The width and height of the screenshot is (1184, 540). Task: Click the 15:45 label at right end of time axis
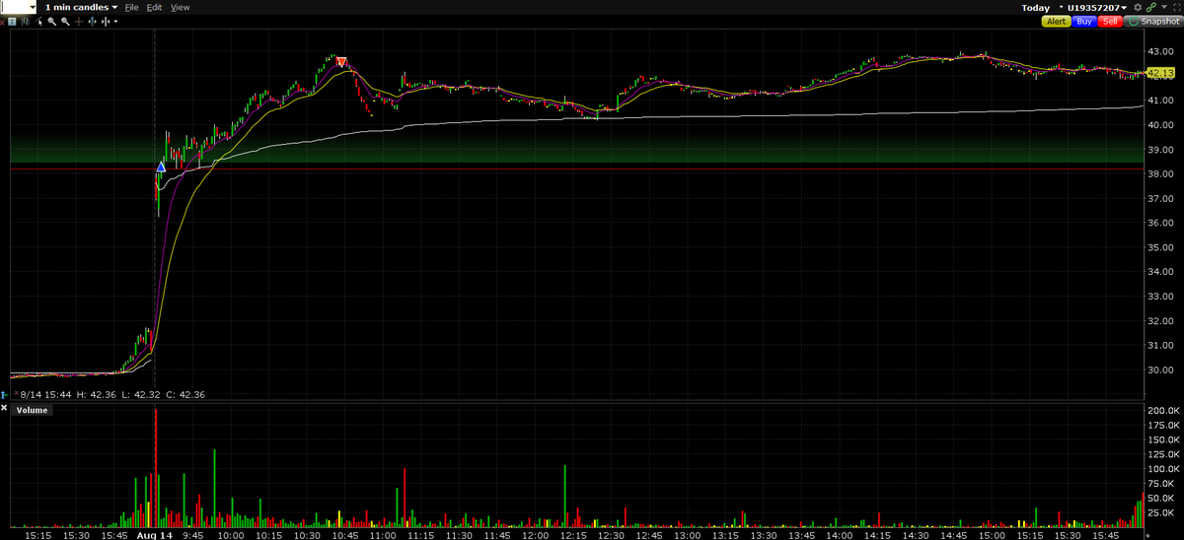pos(1106,535)
